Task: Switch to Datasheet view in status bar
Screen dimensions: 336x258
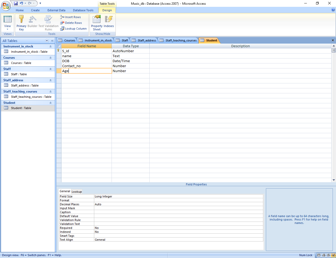Action: pos(319,255)
